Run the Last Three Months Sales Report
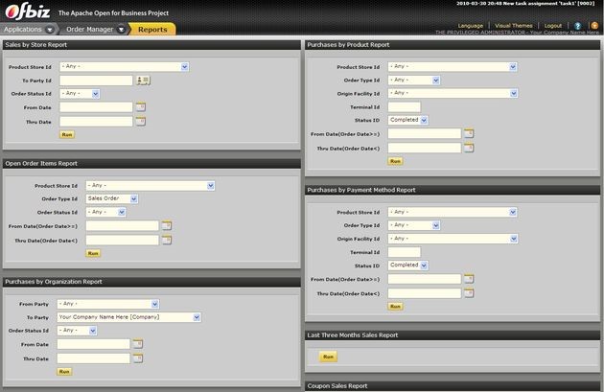 pyautogui.click(x=328, y=357)
